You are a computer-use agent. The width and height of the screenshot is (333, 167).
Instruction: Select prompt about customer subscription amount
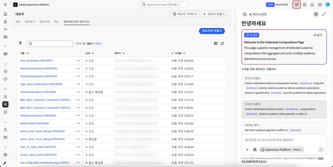[284, 86]
